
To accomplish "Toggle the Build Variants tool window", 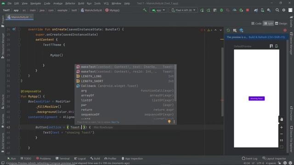I will coord(3,143).
